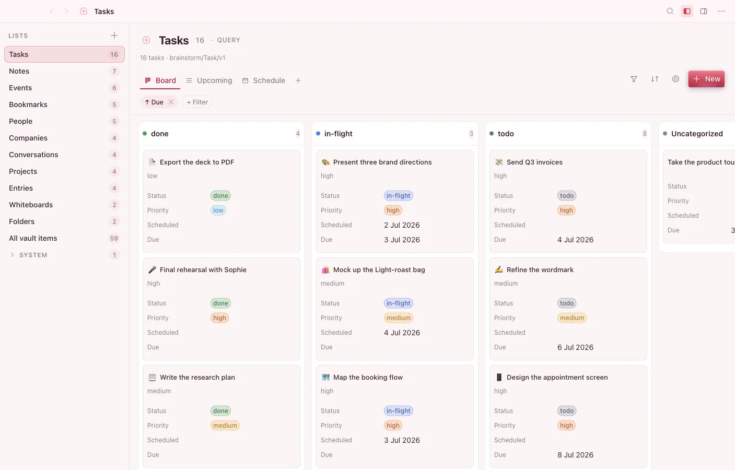This screenshot has width=735, height=470.
Task: Open the Whiteboards list
Action: click(64, 205)
